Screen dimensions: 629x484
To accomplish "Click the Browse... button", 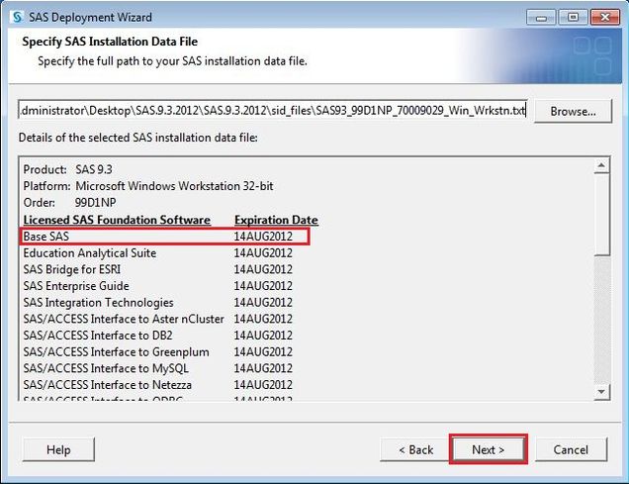I will click(x=573, y=111).
